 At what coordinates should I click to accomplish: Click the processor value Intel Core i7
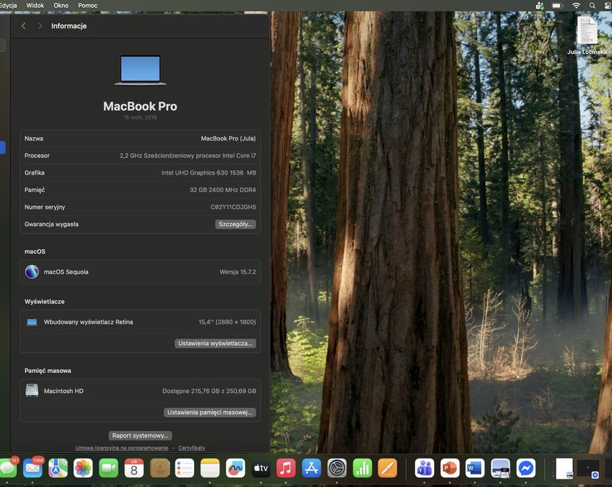coord(188,155)
